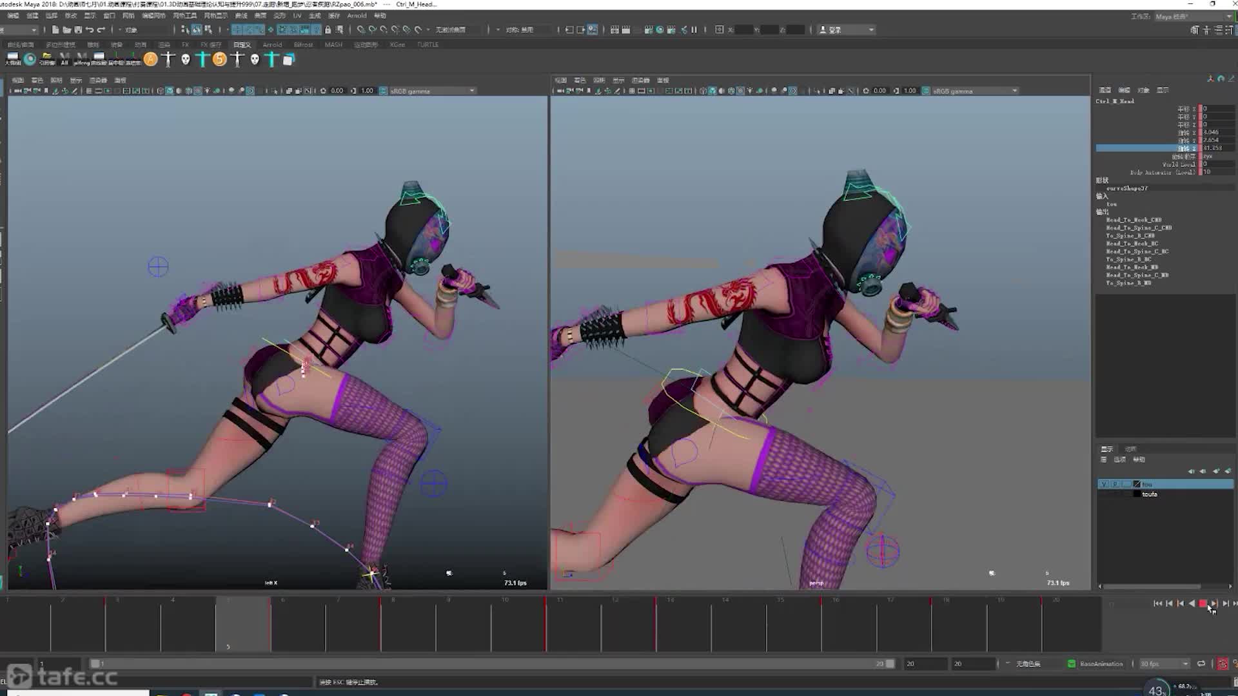Toggle auto keyframe button
The image size is (1238, 696).
pyautogui.click(x=1223, y=664)
